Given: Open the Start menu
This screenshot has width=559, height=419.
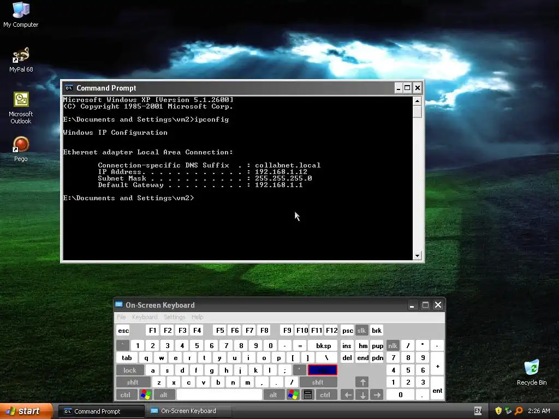Looking at the screenshot, I should coord(26,411).
